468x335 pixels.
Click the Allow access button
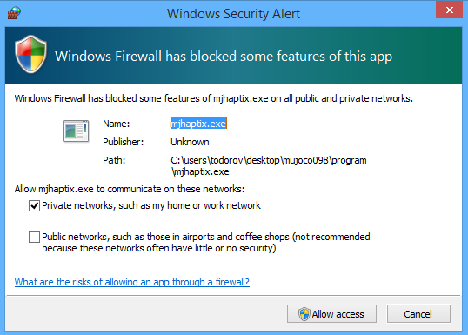[x=331, y=314]
